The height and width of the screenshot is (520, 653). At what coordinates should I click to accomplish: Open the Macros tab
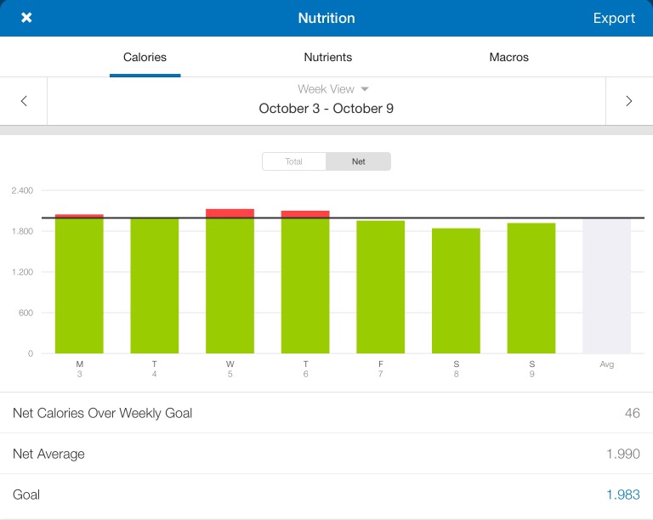508,58
